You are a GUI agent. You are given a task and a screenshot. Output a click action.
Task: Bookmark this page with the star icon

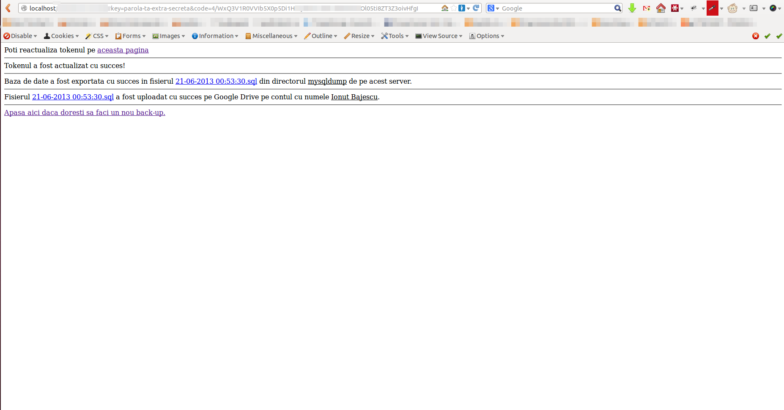click(454, 8)
